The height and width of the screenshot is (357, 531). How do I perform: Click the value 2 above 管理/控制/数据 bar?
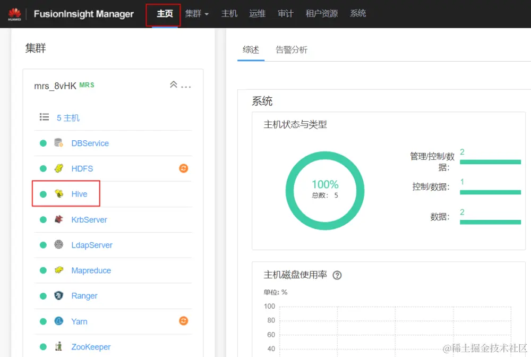tap(462, 152)
